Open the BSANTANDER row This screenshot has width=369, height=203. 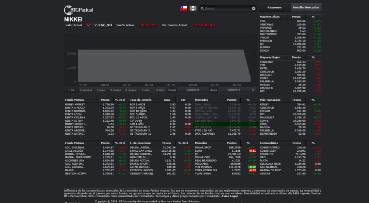[x=291, y=134]
